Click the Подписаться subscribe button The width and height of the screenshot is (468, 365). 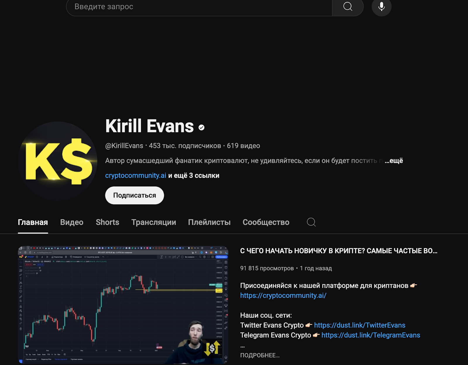tap(135, 195)
